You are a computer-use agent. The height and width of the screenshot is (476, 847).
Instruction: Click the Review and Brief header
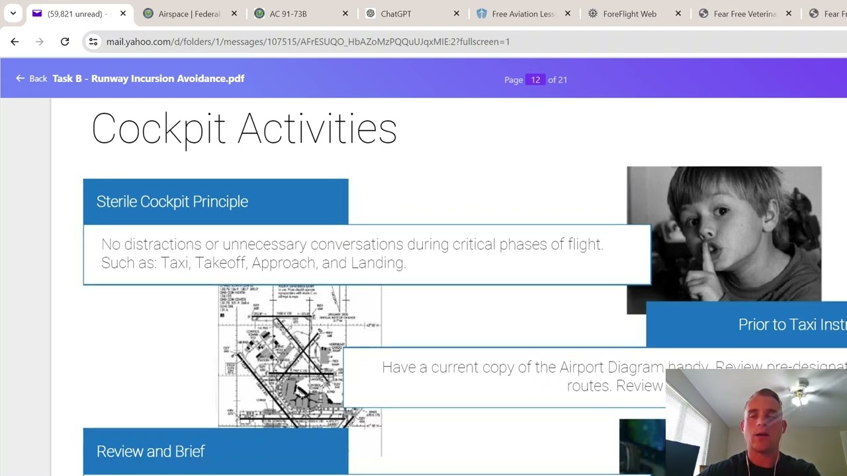tap(216, 452)
